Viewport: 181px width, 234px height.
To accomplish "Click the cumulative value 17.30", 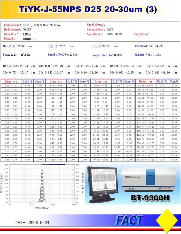I will [129, 143].
